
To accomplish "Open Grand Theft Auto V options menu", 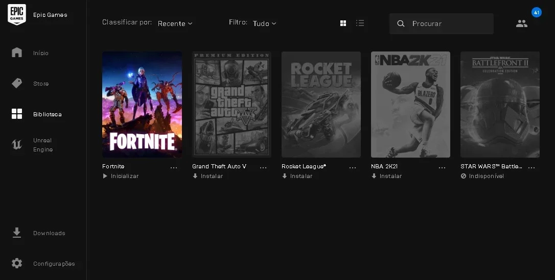I will tap(263, 168).
